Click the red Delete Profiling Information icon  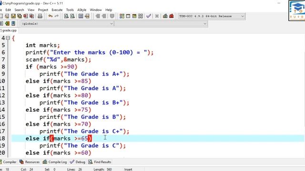click(172, 16)
